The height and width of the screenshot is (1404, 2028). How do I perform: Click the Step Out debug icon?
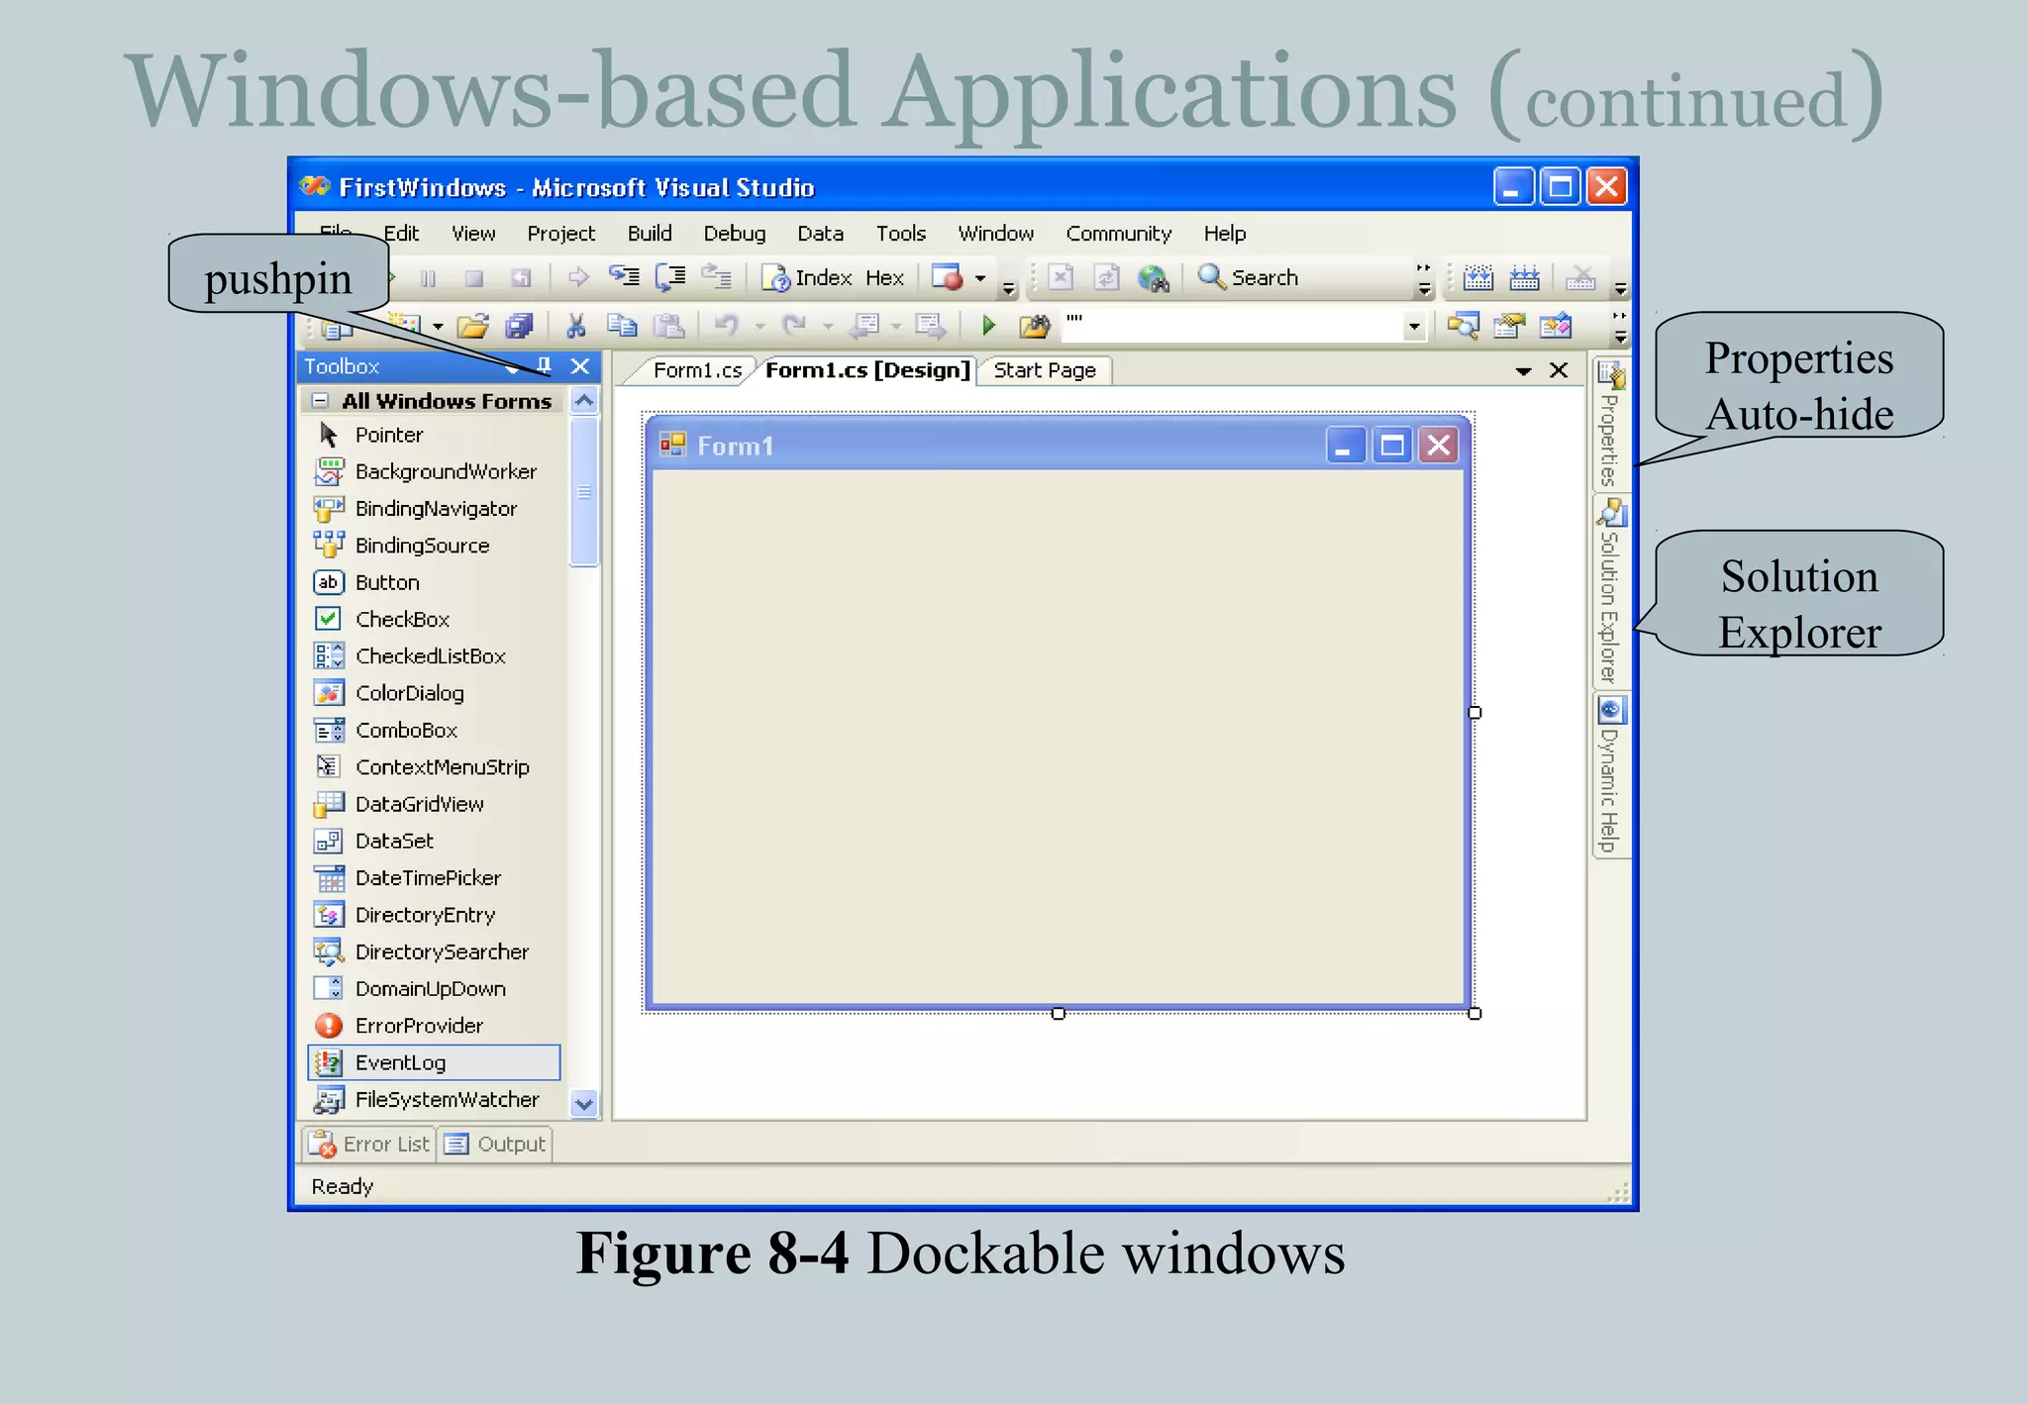pyautogui.click(x=716, y=276)
